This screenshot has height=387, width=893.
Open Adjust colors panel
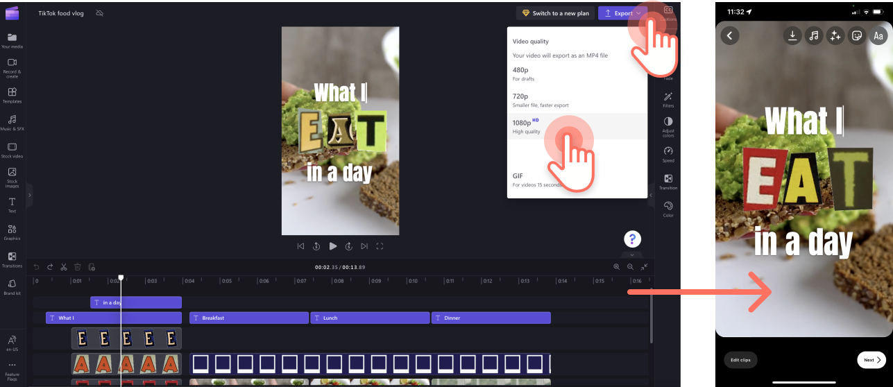pos(668,127)
